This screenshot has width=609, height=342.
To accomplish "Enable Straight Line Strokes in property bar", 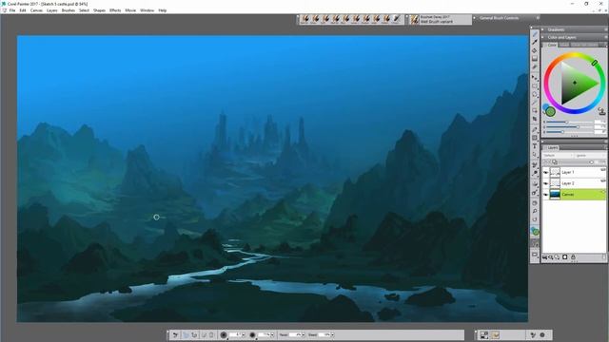I will coord(194,334).
